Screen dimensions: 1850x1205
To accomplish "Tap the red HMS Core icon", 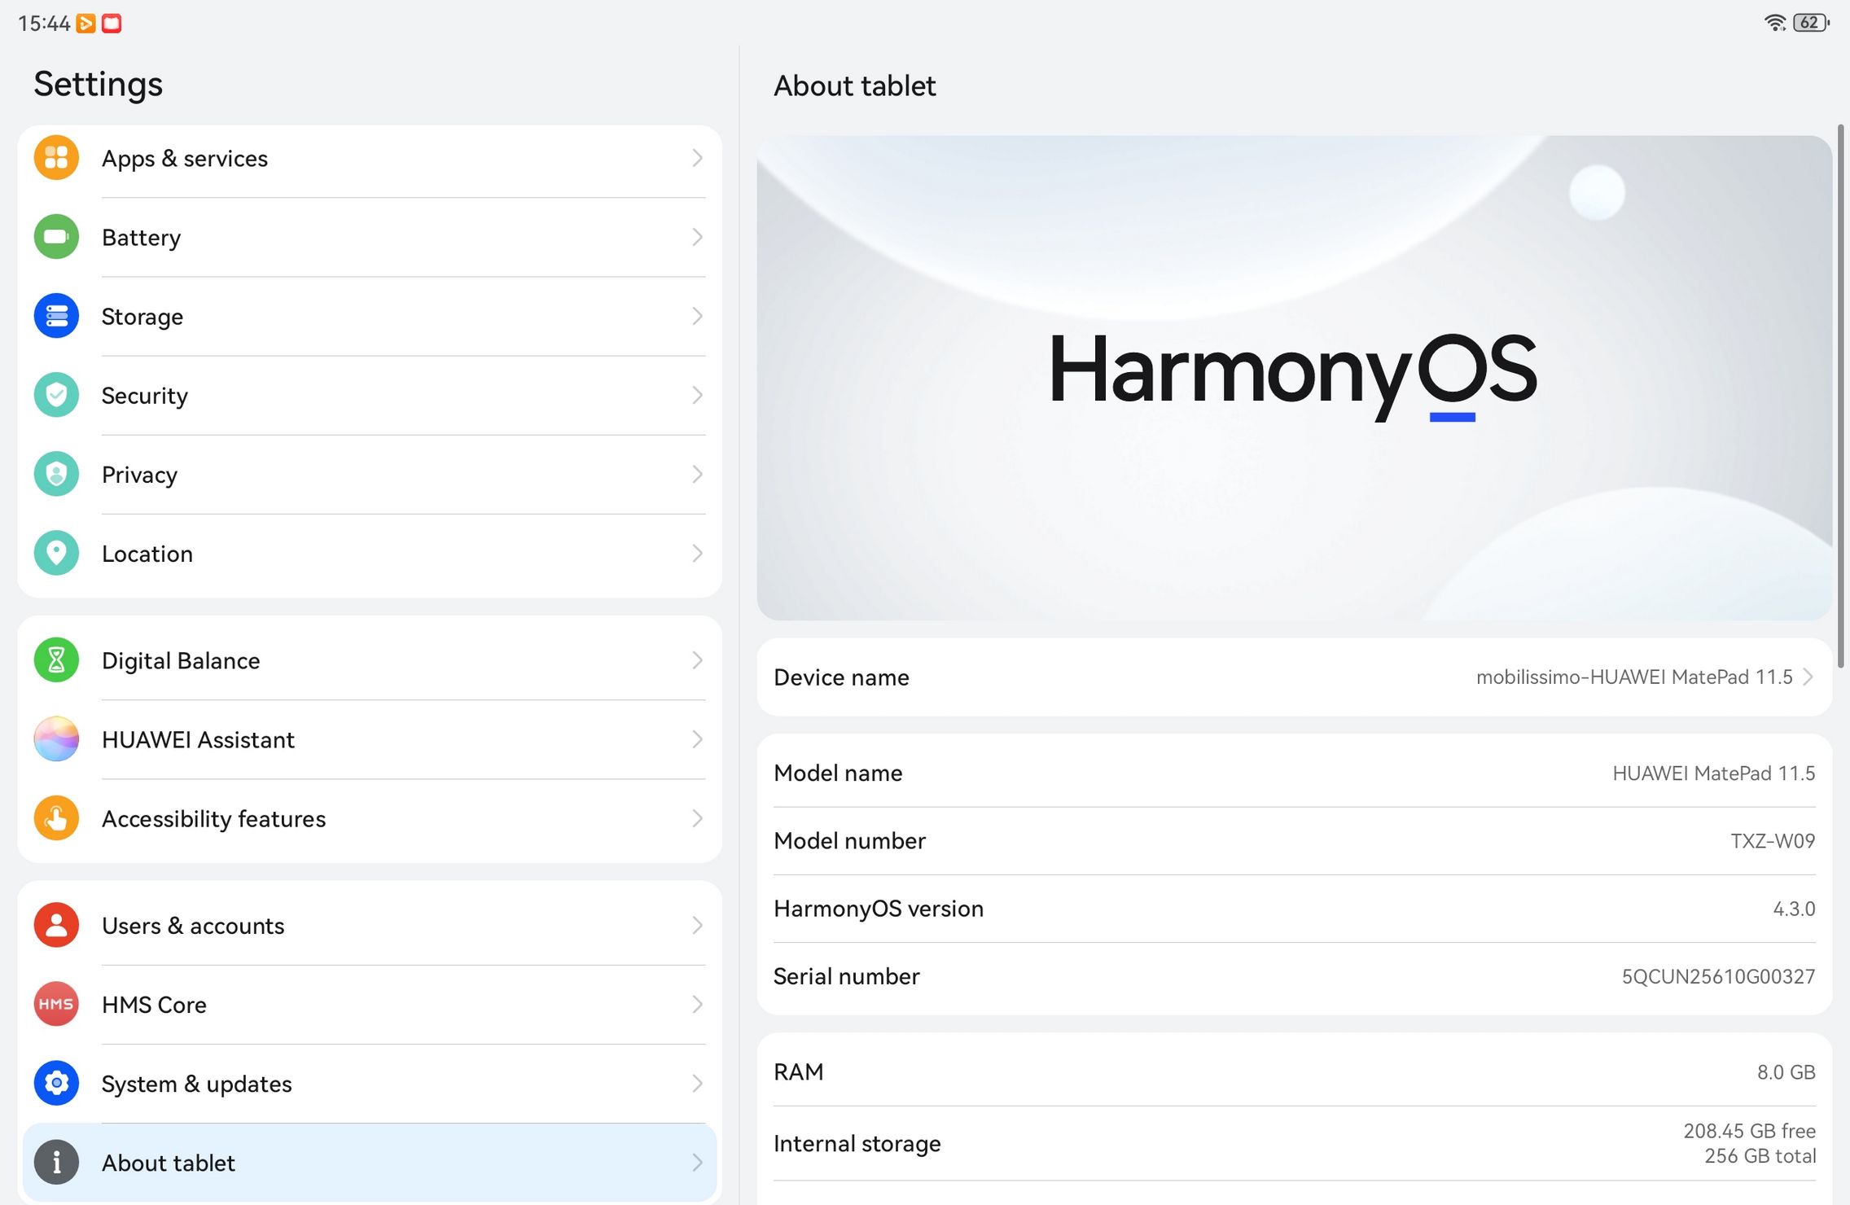I will click(56, 1004).
